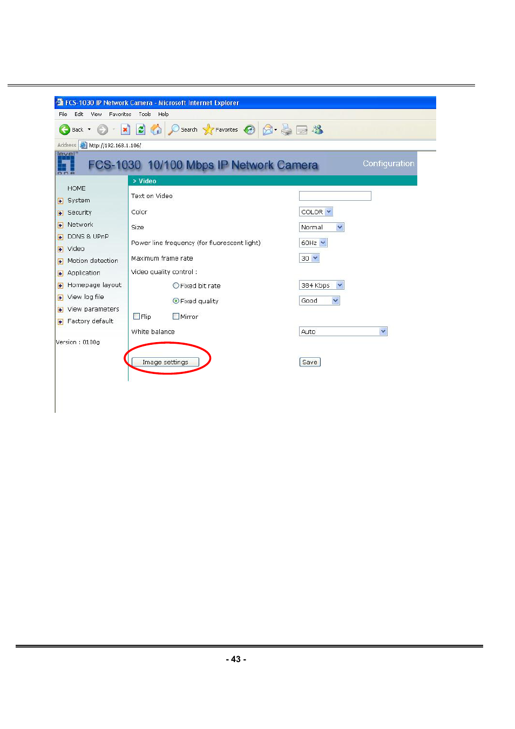Open Motion detection link
The width and height of the screenshot is (515, 729).
[93, 261]
